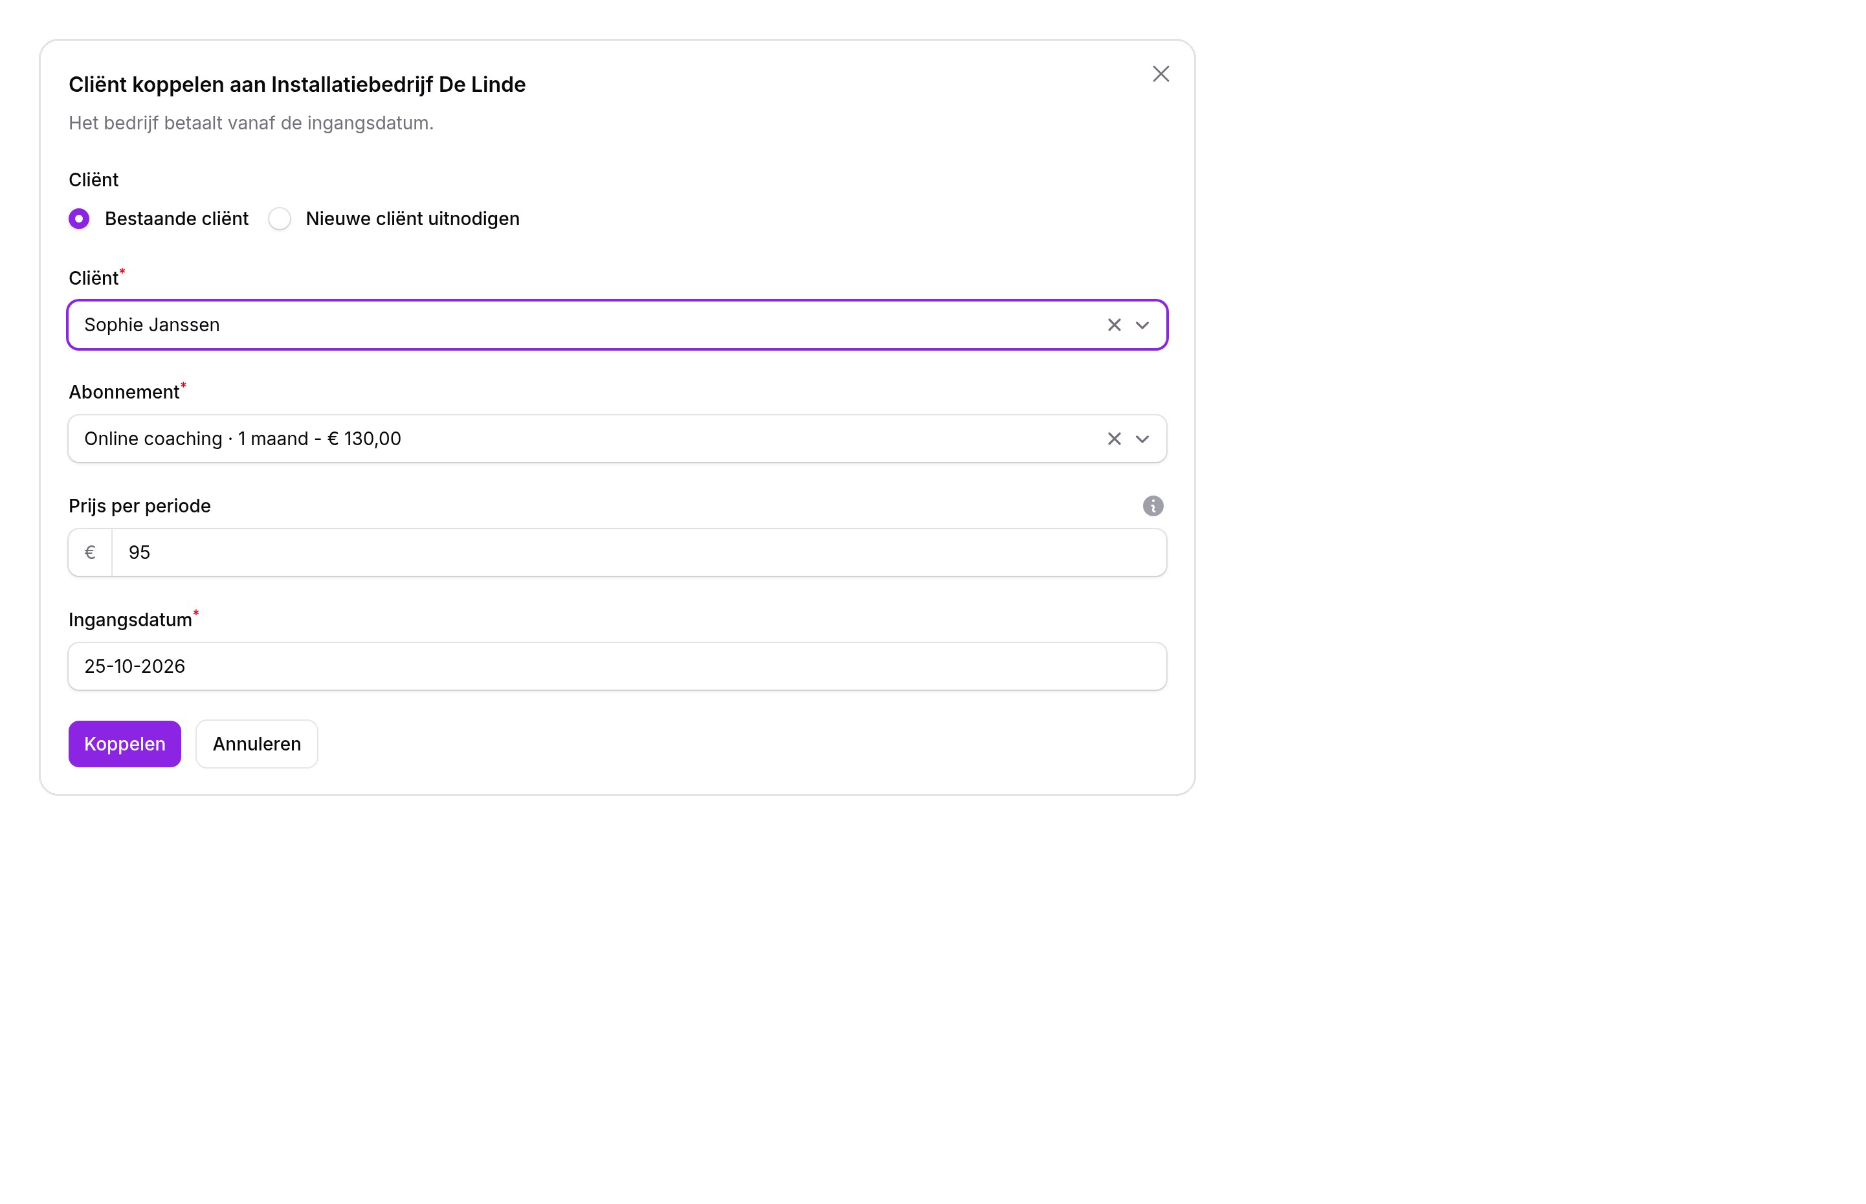This screenshot has height=1204, width=1866.
Task: Show info about Prijs per periode
Action: [x=1153, y=506]
